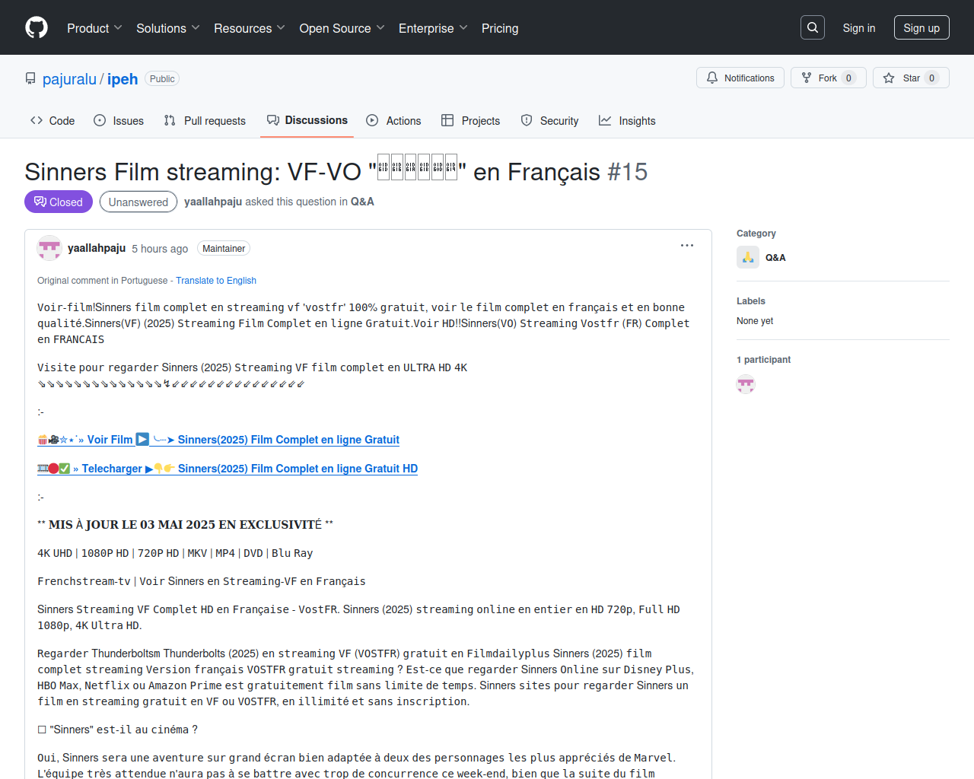Click the participant avatar in sidebar

click(746, 384)
